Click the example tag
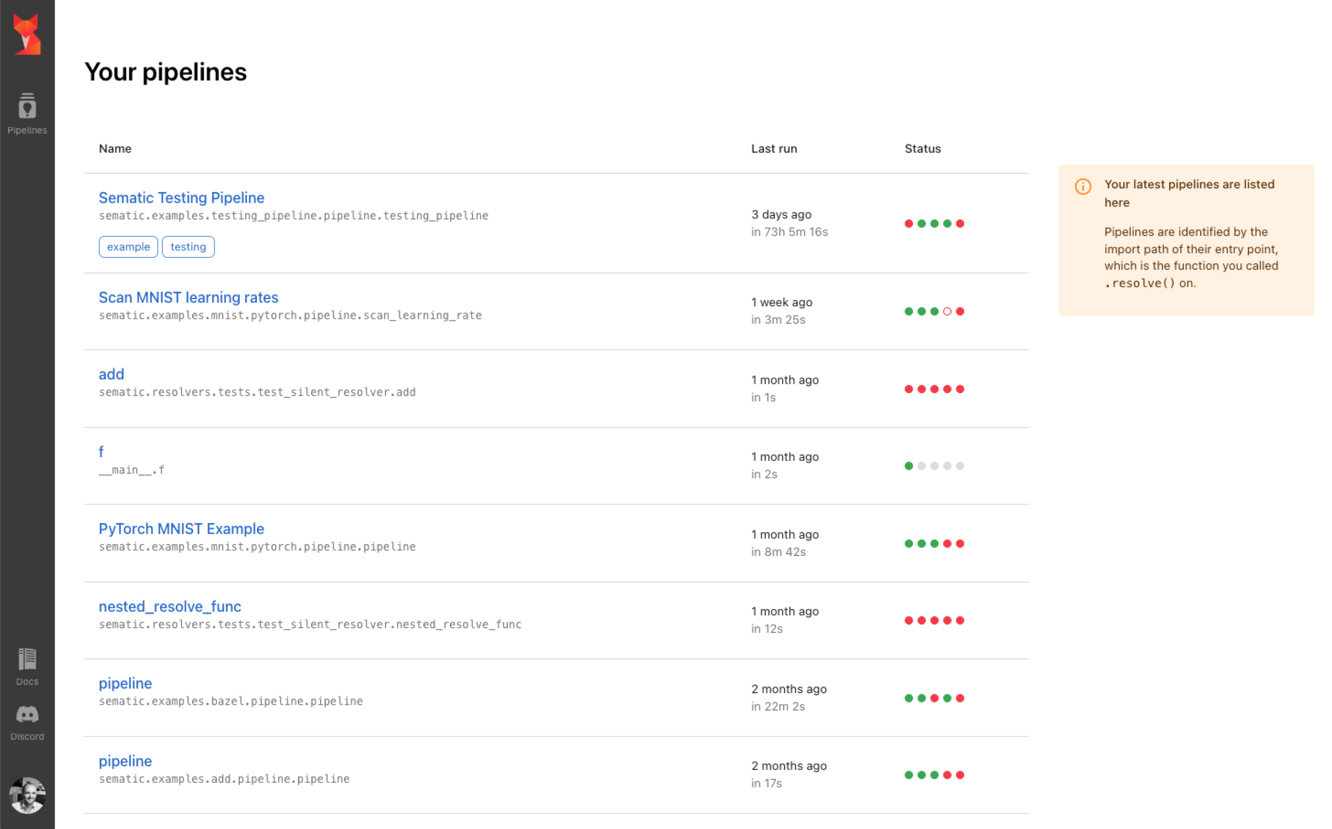 [x=129, y=247]
